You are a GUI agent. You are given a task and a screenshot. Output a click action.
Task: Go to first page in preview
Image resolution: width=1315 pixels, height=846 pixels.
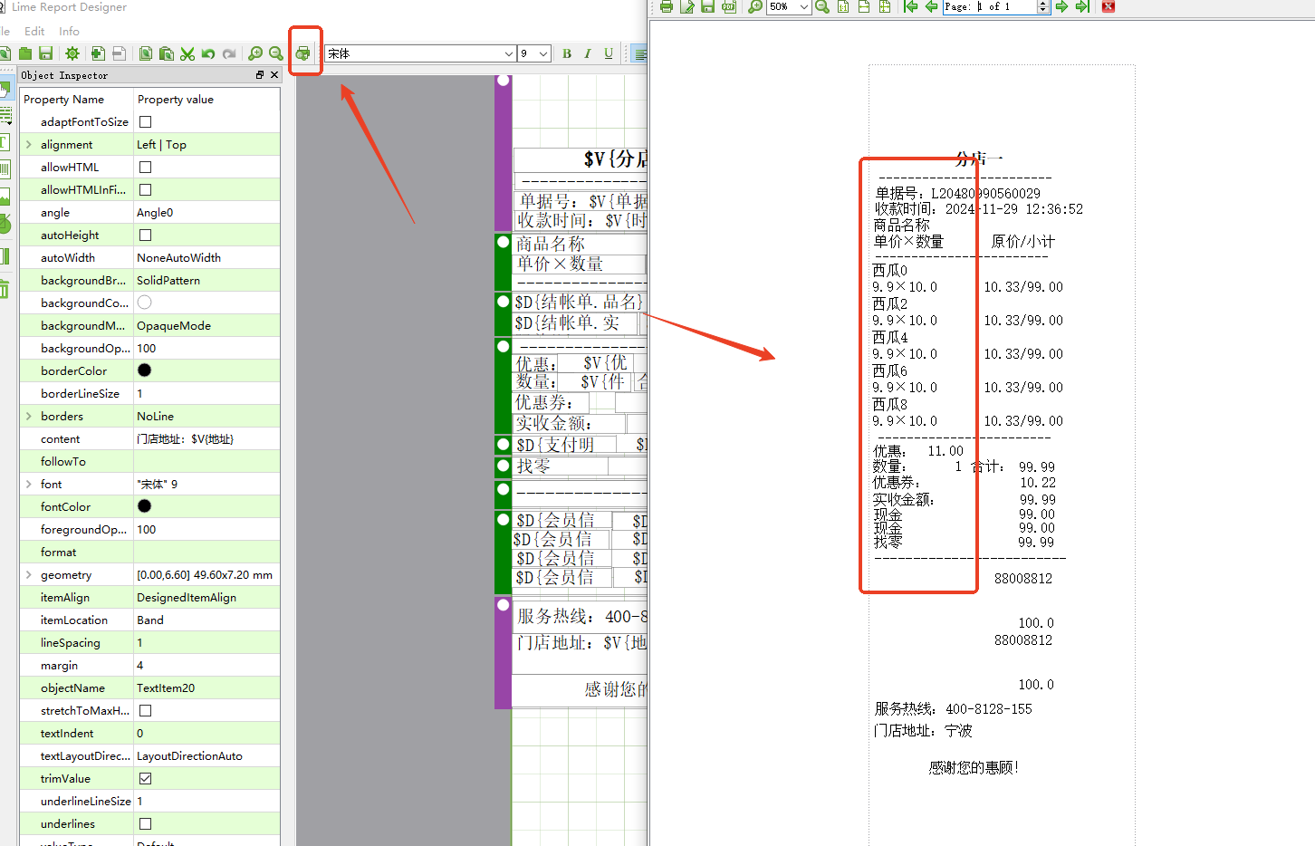point(910,6)
